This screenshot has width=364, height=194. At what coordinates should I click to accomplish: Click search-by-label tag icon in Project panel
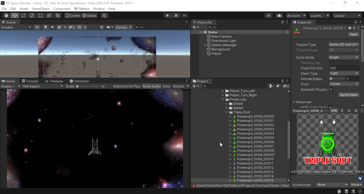(278, 86)
